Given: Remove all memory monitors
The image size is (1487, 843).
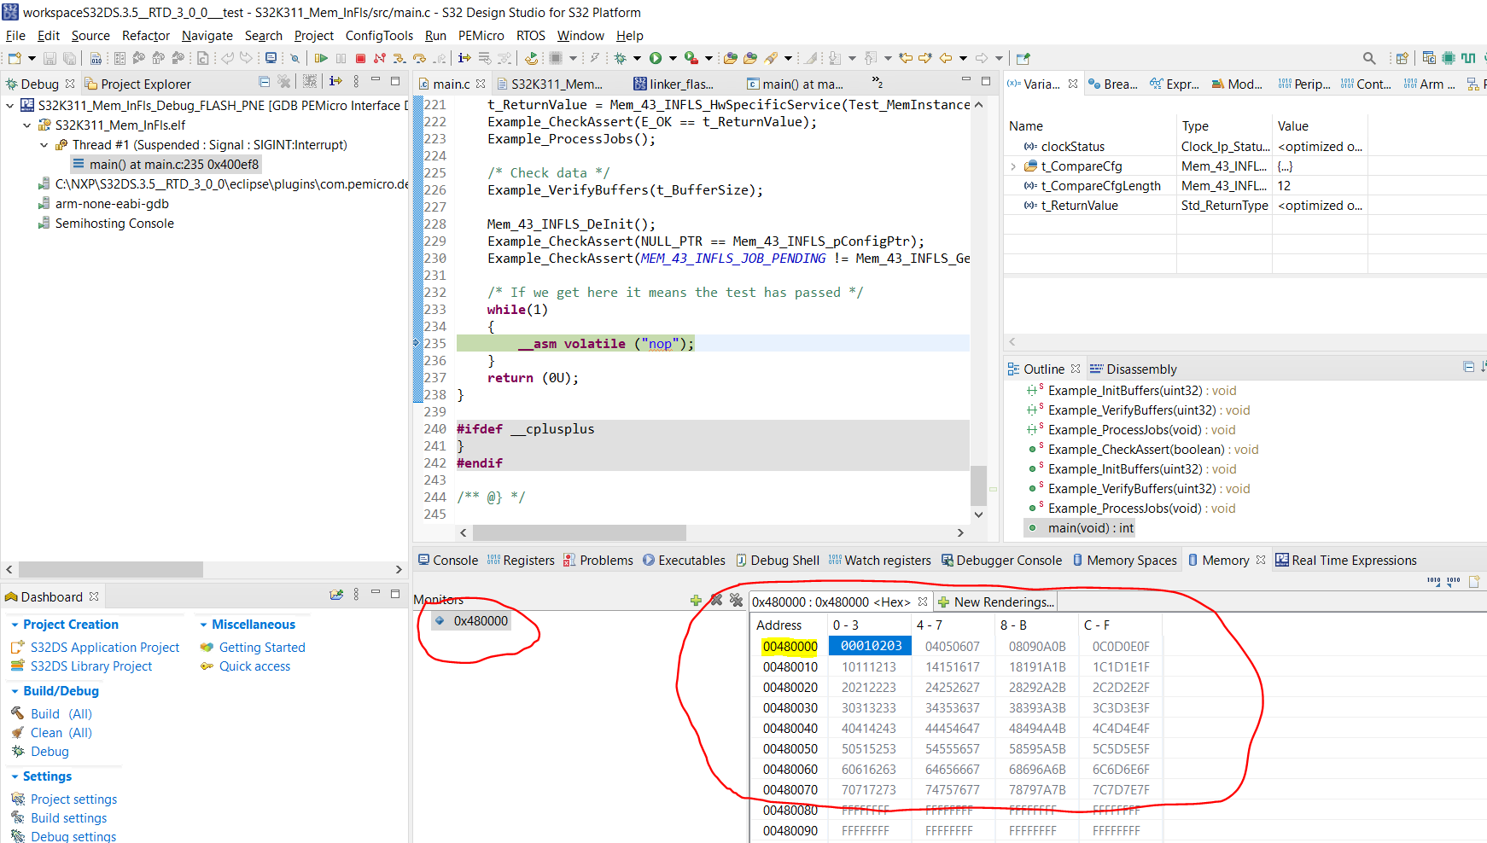Looking at the screenshot, I should coord(737,601).
